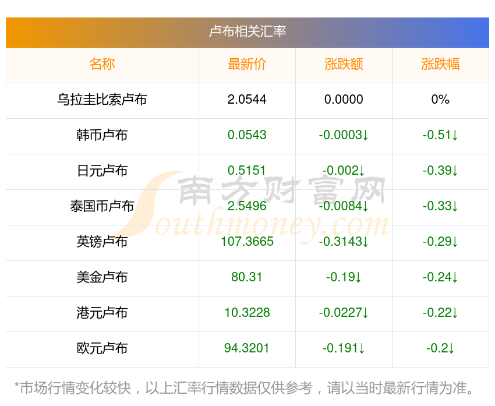The width and height of the screenshot is (495, 406).
Task: Click the 94.3201 euro ruble price
Action: 247,348
